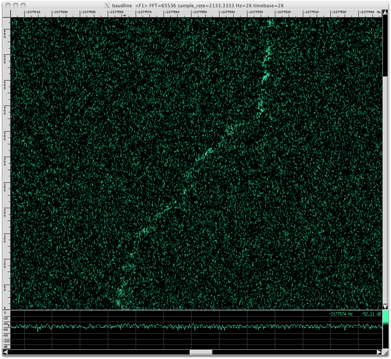
Task: Click the 50 mark on time ruler
Action: coord(5,288)
